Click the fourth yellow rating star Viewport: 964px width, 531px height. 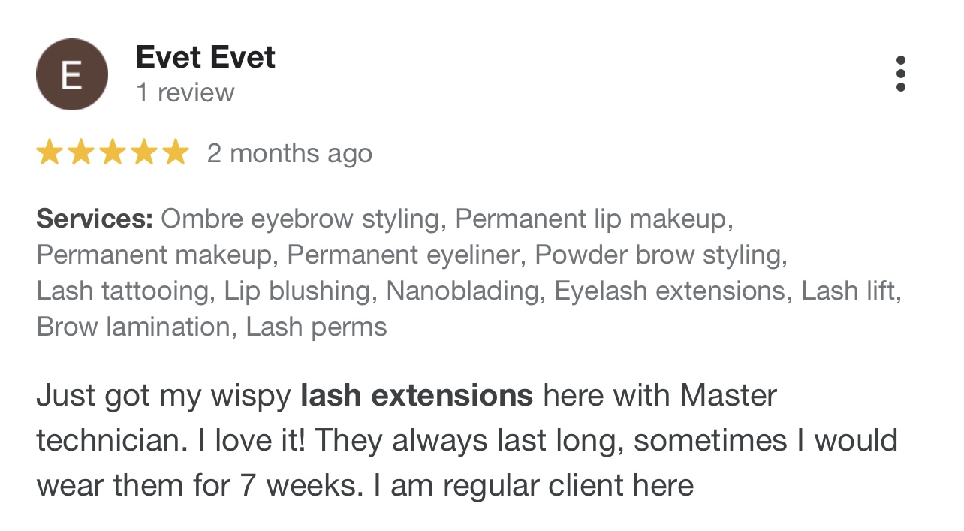[x=144, y=152]
